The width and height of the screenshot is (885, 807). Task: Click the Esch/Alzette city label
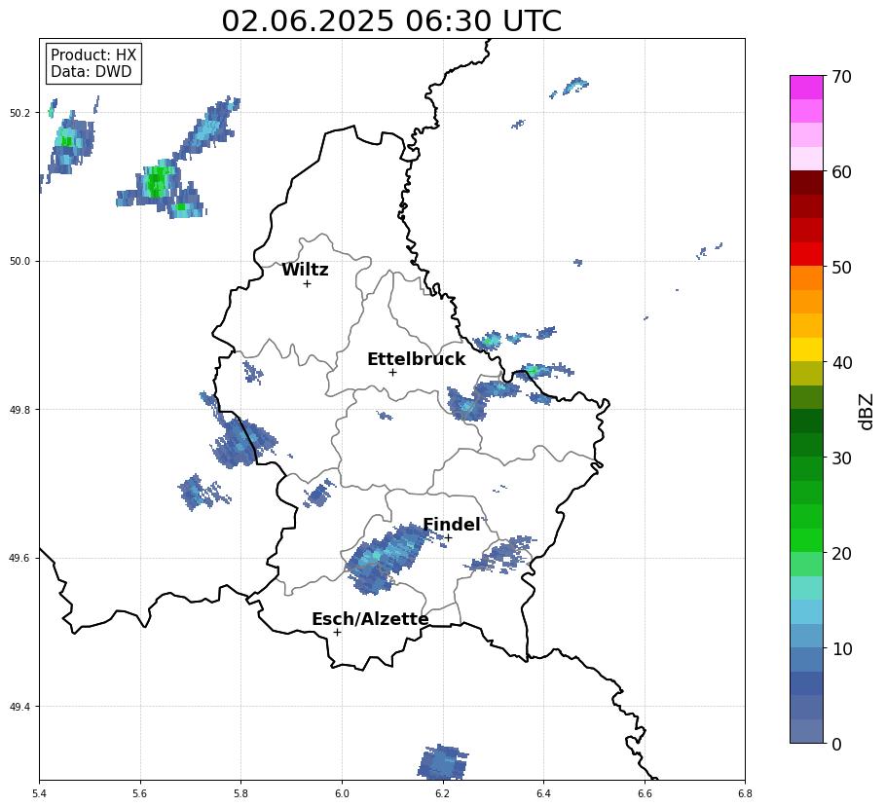[370, 619]
